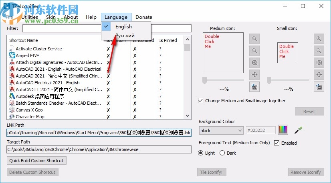Click the hex colour #323232 field

click(261, 130)
